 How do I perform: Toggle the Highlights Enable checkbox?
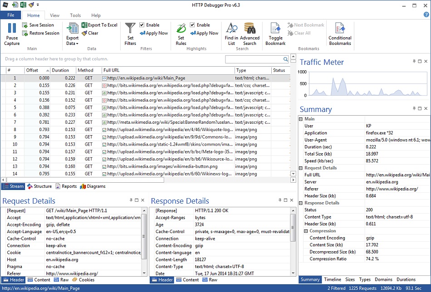coord(192,25)
